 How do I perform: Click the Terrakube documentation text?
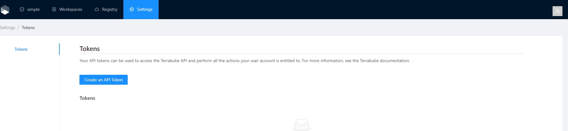coord(385,61)
